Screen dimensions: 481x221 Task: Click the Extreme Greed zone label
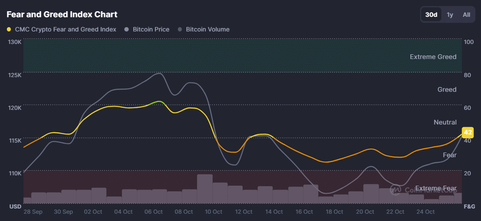433,57
